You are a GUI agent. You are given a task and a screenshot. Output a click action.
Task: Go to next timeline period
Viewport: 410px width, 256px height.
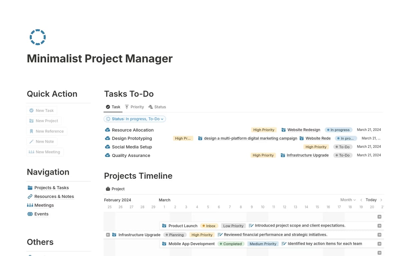tap(381, 200)
